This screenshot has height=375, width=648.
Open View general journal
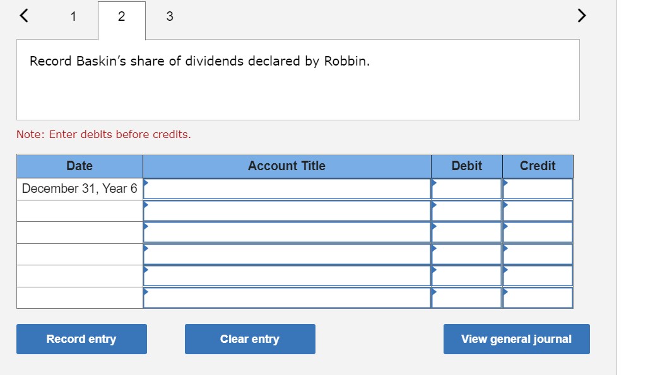tap(517, 339)
